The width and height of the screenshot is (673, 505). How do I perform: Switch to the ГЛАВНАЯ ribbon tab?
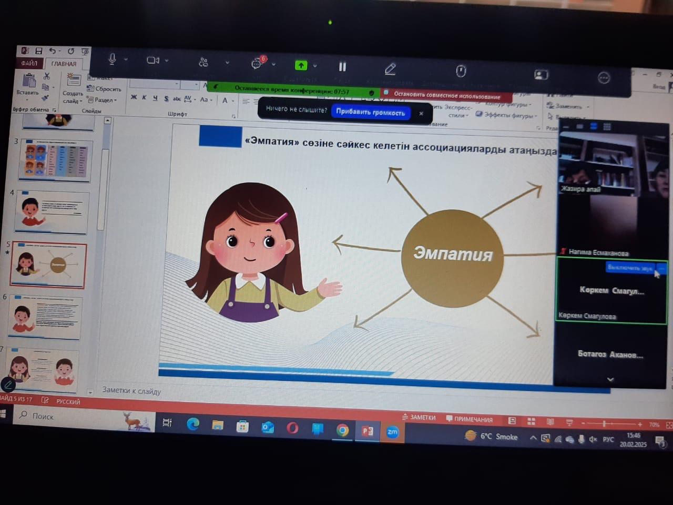coord(64,64)
